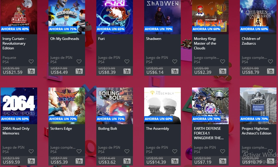The width and height of the screenshot is (278, 167).
Task: Toggle wishlist heart for Oh My Godheads
Action: tap(79, 61)
